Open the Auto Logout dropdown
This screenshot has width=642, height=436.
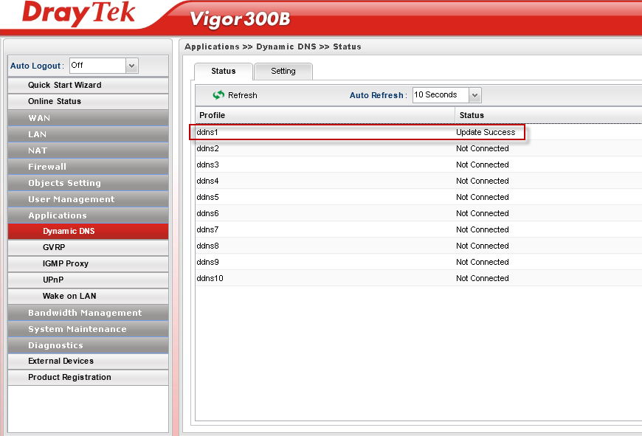click(132, 66)
